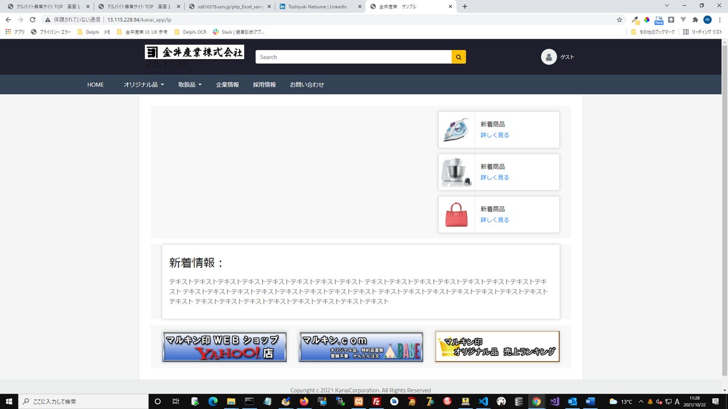Click 詳しく見る link beside the iron product
This screenshot has width=728, height=409.
tap(495, 135)
